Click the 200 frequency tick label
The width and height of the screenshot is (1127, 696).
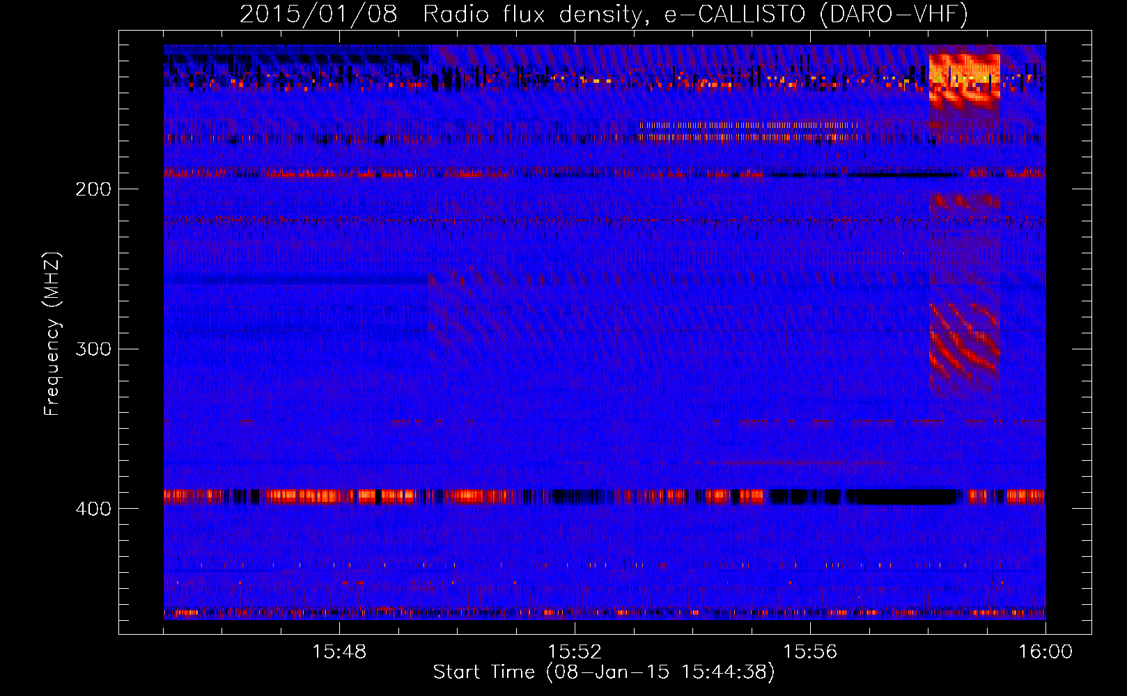pyautogui.click(x=93, y=189)
